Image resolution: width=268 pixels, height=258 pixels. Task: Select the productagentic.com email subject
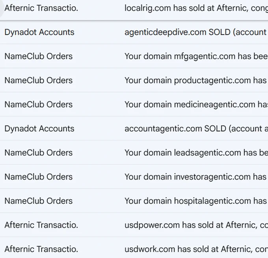196,80
